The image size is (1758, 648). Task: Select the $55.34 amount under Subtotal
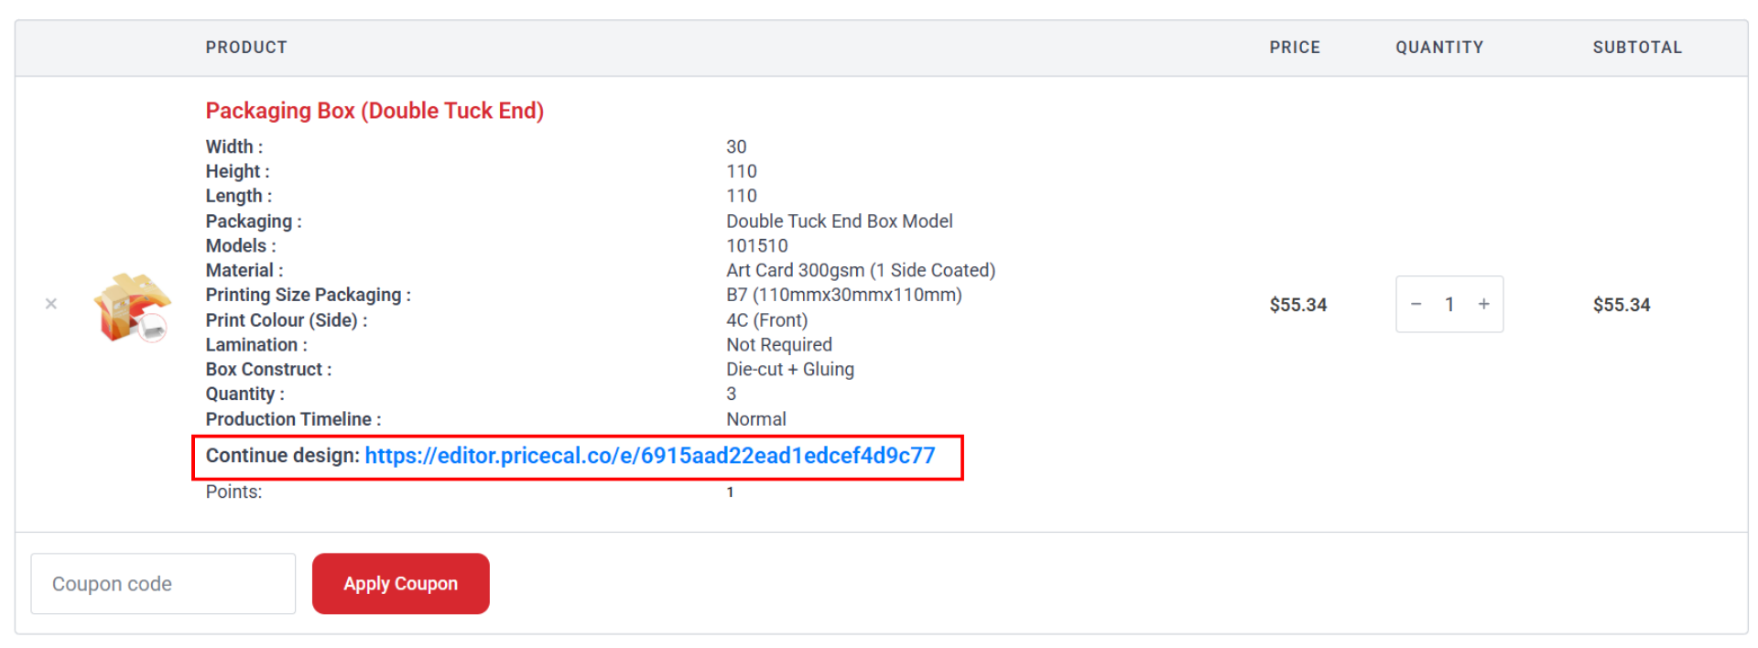[x=1621, y=305]
